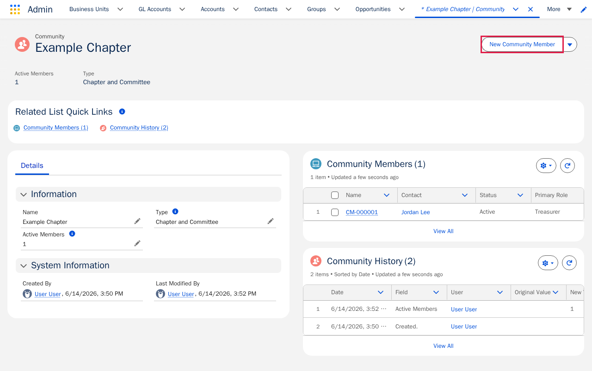
Task: Show help info for Active Members field
Action: click(72, 234)
